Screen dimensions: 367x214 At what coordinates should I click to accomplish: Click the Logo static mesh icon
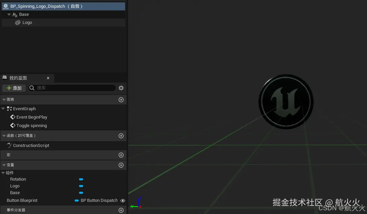(x=18, y=23)
